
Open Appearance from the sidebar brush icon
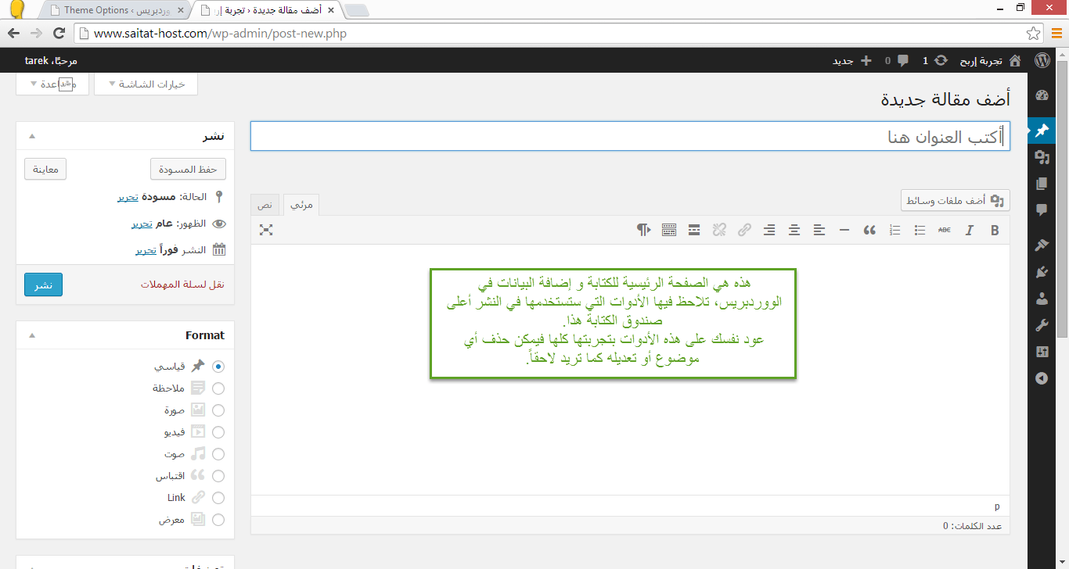(1042, 245)
